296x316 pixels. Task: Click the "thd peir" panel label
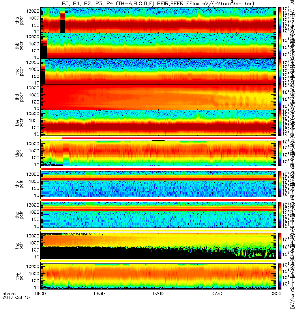click(x=19, y=246)
